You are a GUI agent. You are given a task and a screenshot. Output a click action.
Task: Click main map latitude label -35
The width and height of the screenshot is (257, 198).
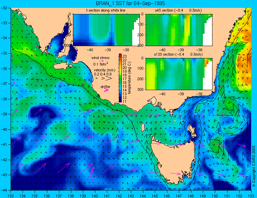tap(4, 53)
